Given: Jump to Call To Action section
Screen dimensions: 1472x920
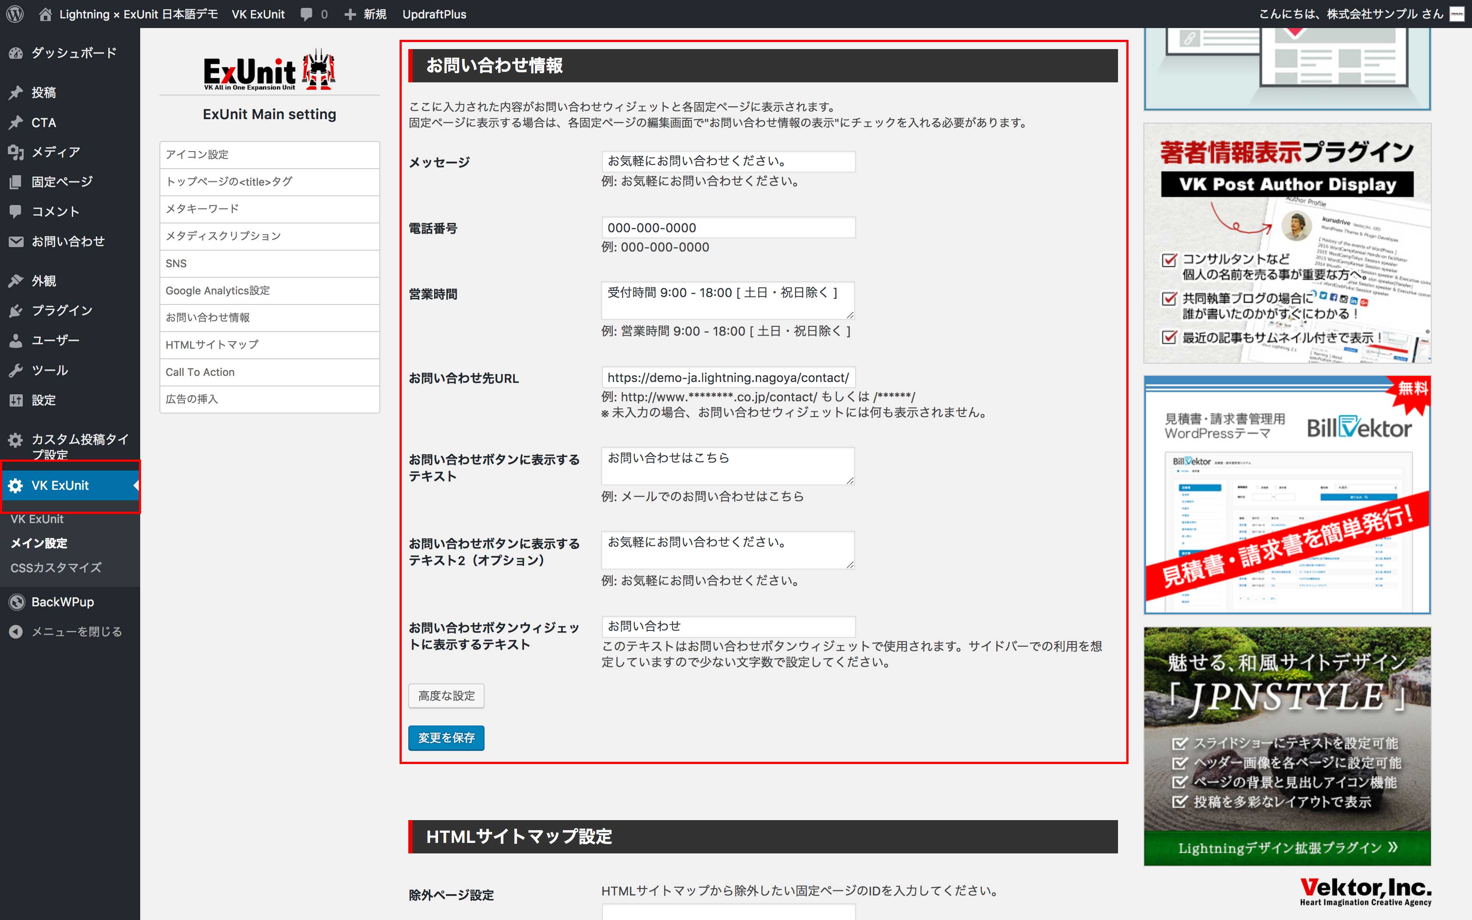Looking at the screenshot, I should point(269,372).
